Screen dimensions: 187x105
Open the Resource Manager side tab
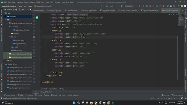click(x=1, y=34)
